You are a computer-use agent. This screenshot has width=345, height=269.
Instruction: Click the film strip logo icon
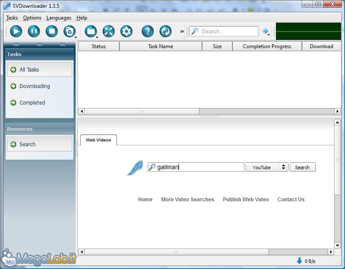135,167
